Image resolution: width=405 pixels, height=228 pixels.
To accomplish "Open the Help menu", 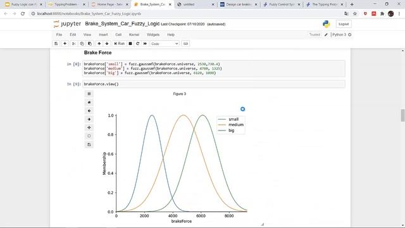I will (171, 35).
